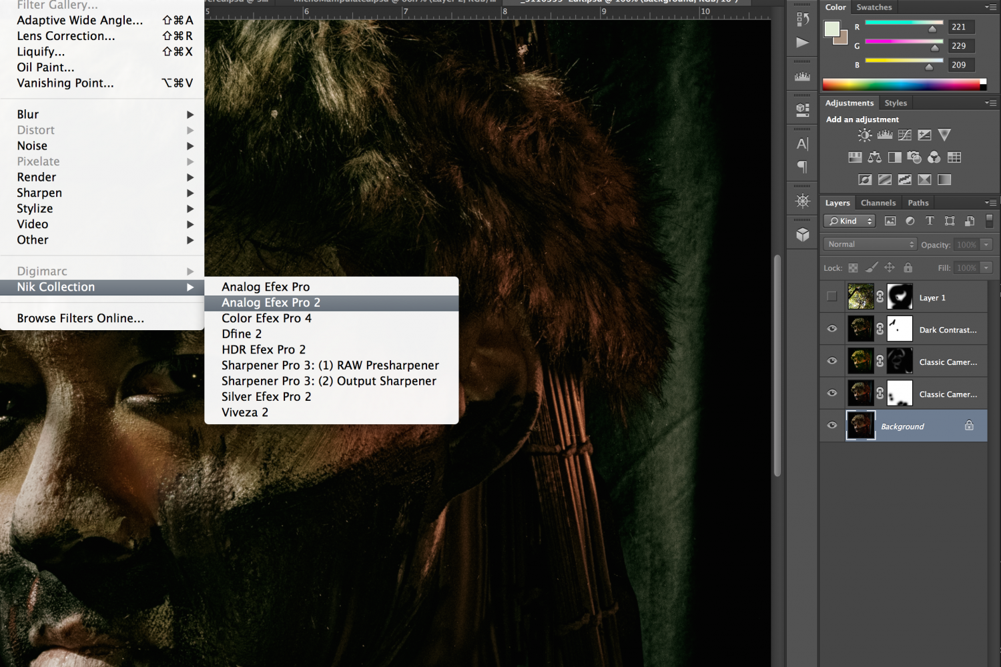The width and height of the screenshot is (1001, 667).
Task: Hide the Background layer eye icon
Action: click(832, 426)
